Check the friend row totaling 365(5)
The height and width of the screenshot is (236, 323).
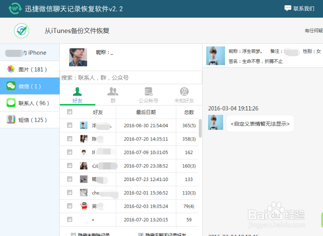pyautogui.click(x=70, y=125)
